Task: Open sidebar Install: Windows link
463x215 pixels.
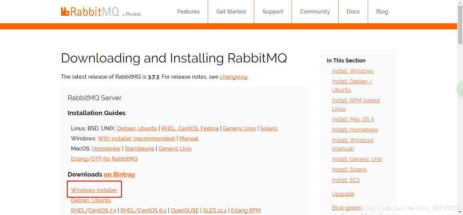Action: 353,71
